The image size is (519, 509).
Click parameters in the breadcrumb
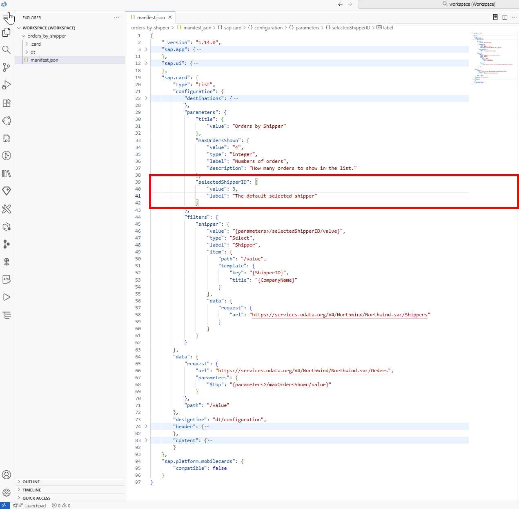click(x=307, y=28)
